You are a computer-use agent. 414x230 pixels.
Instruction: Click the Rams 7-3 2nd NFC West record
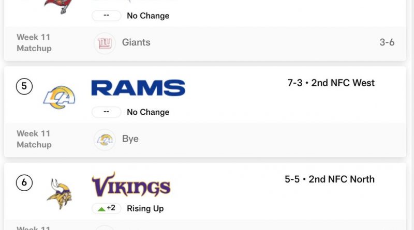[331, 83]
